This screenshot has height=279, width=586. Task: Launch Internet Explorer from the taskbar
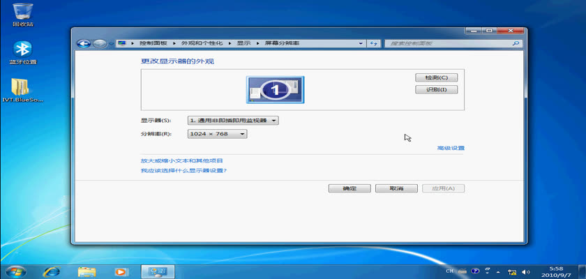(51, 271)
